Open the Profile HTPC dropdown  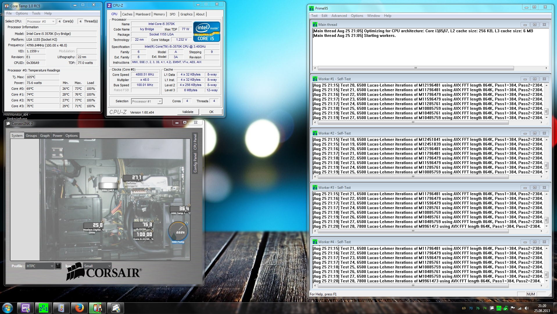[40, 266]
